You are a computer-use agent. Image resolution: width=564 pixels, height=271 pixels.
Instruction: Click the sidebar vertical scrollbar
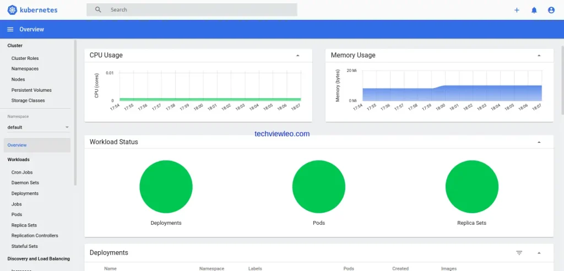tap(75, 112)
